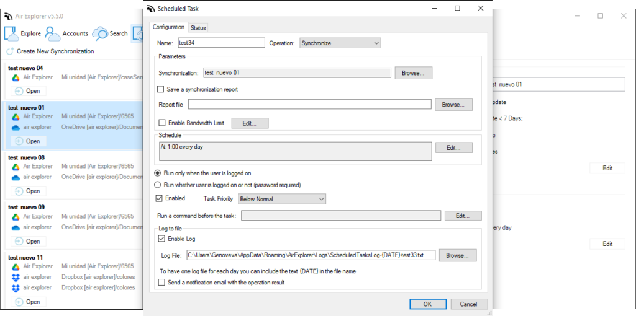Click Create New Synchronization link
Image resolution: width=636 pixels, height=316 pixels.
(55, 51)
